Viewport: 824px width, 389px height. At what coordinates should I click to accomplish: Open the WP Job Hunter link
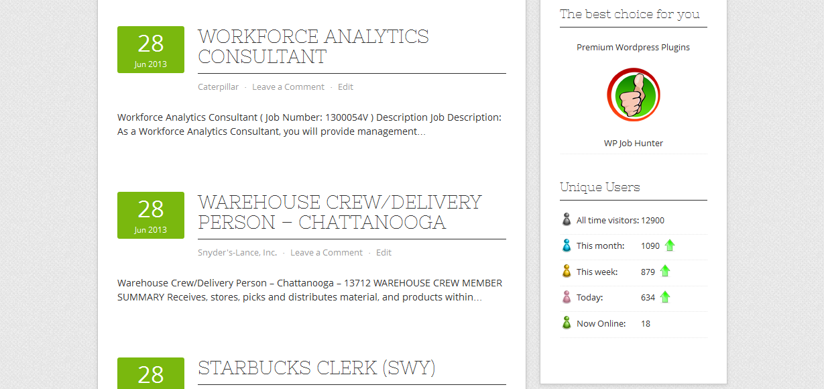tap(634, 143)
